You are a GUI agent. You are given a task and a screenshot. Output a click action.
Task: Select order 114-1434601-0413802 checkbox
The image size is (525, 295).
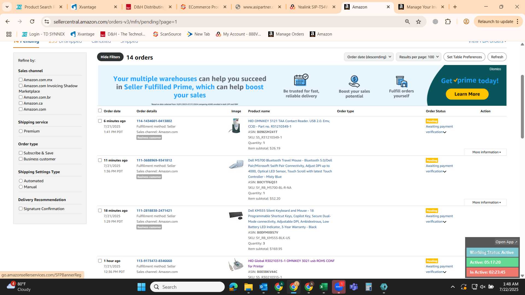100,121
